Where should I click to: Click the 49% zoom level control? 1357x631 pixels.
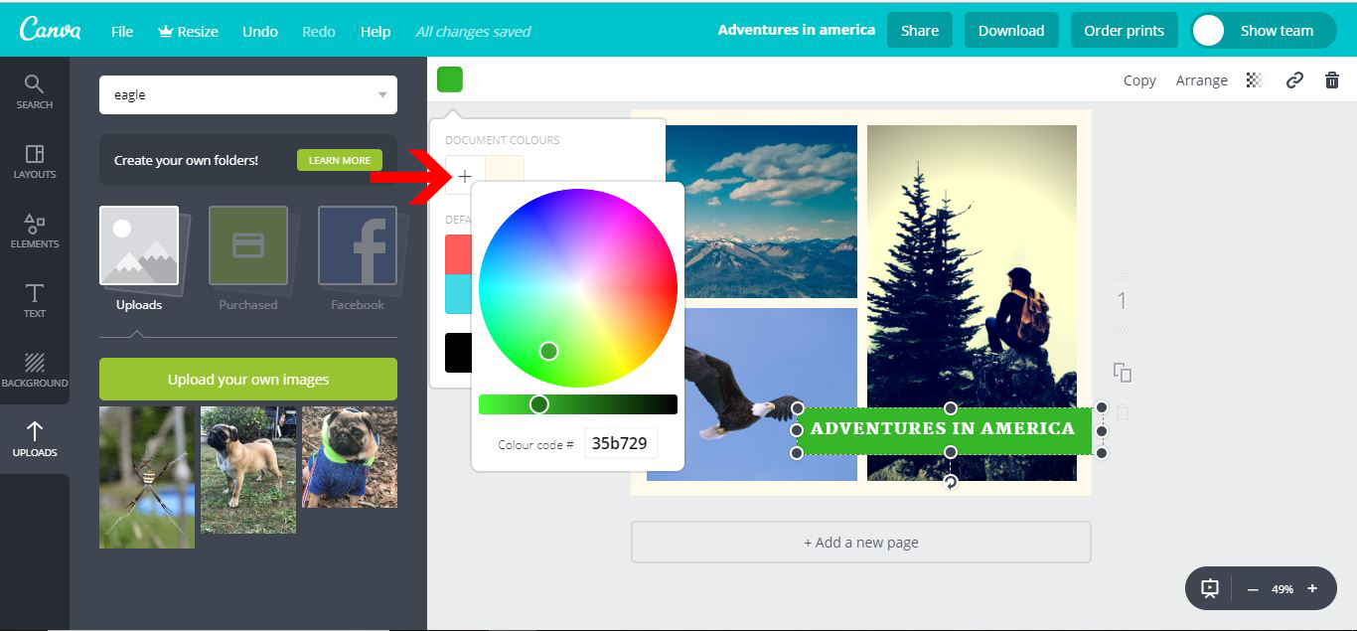tap(1283, 588)
